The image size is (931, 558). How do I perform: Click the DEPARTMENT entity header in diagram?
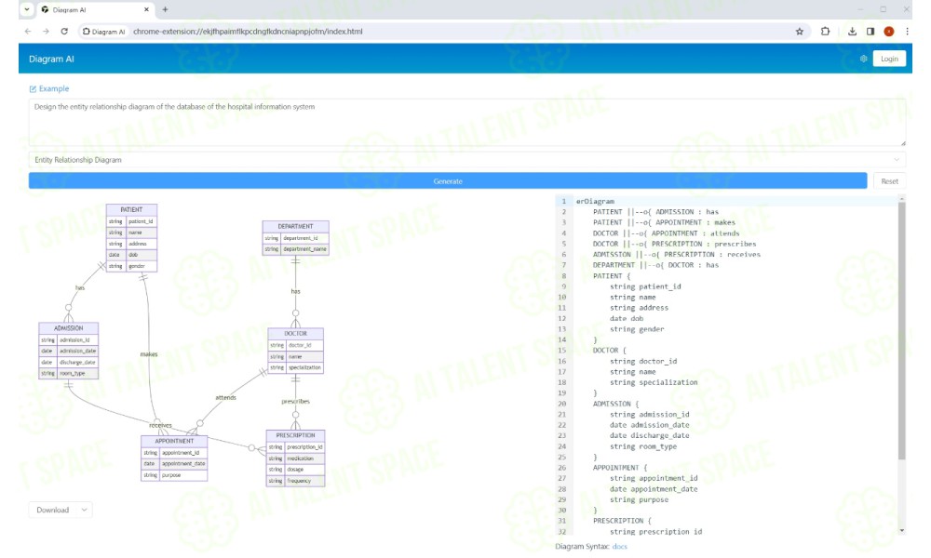click(x=295, y=227)
